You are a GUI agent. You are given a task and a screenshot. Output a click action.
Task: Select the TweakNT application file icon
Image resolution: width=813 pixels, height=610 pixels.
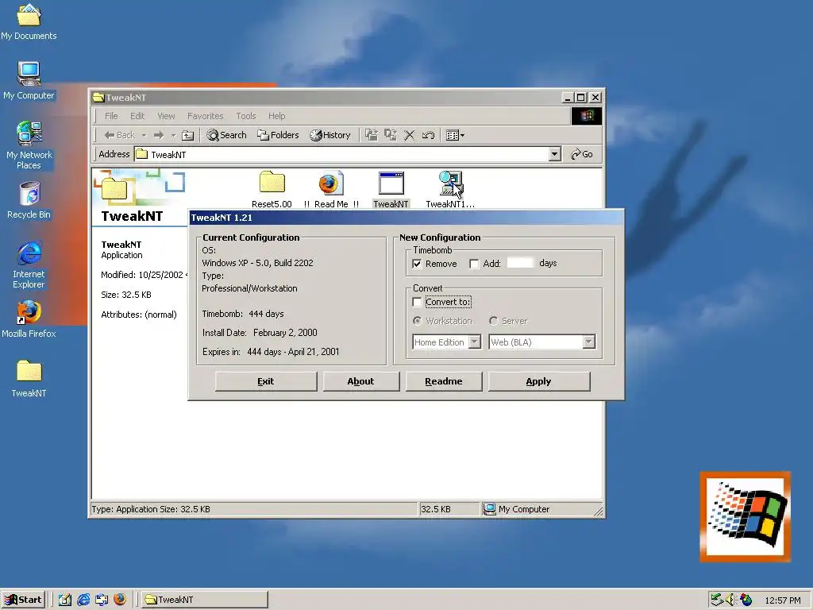pos(391,189)
